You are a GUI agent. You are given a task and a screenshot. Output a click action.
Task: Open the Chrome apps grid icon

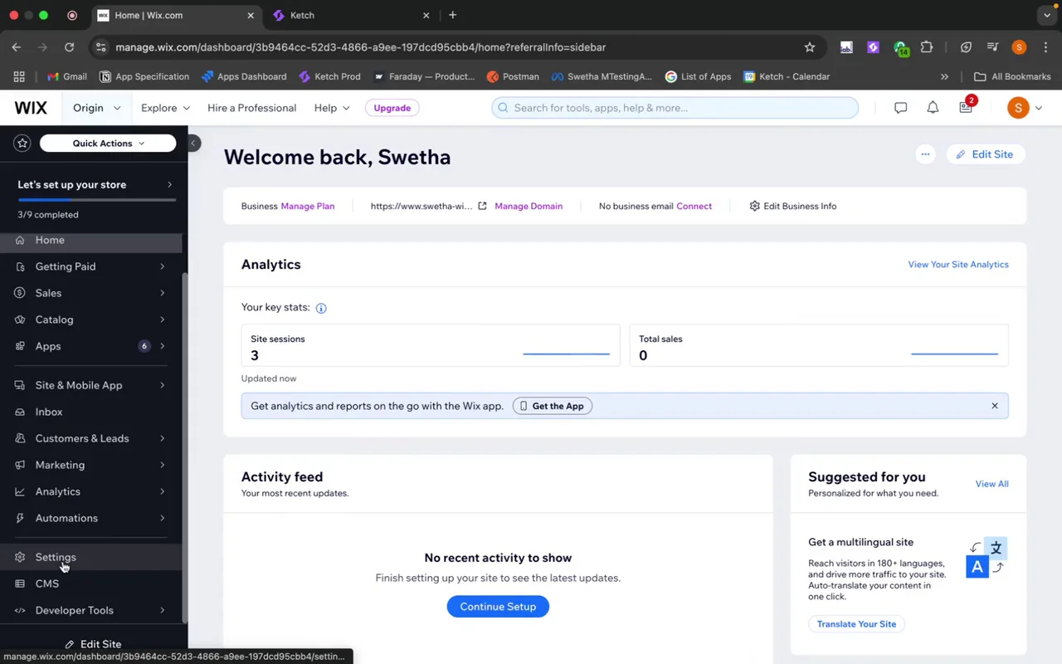(x=19, y=76)
